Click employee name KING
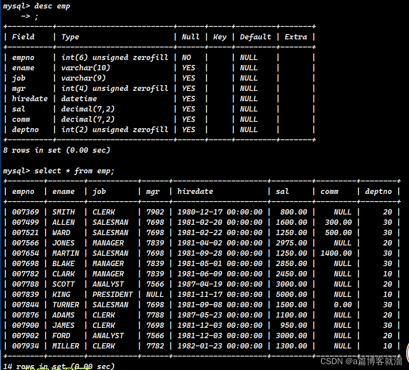The width and height of the screenshot is (409, 370). (x=61, y=294)
